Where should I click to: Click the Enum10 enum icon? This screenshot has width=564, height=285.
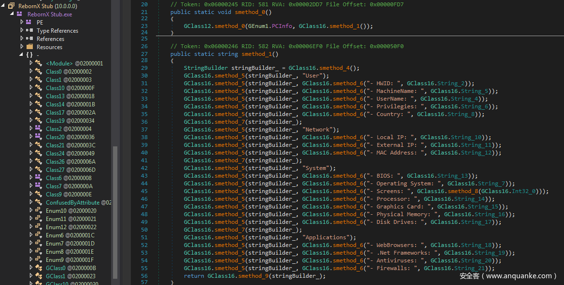pos(39,210)
